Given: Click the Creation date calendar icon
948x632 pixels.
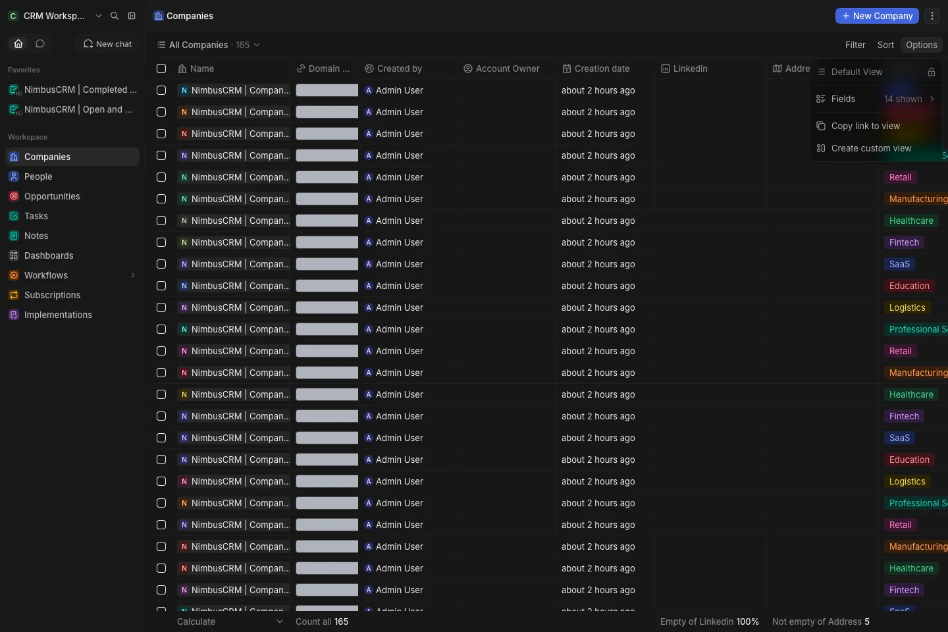Looking at the screenshot, I should pos(567,68).
